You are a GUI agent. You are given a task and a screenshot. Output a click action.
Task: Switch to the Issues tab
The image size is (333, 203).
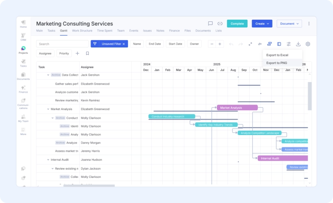[x=147, y=31]
